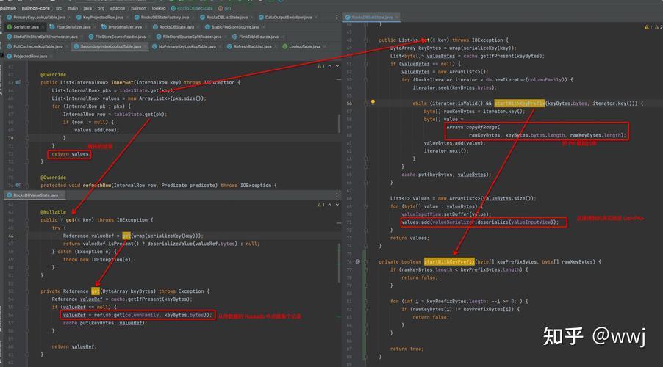
Task: Click the lightbulb quick-fix icon on line 56
Action: (373, 103)
